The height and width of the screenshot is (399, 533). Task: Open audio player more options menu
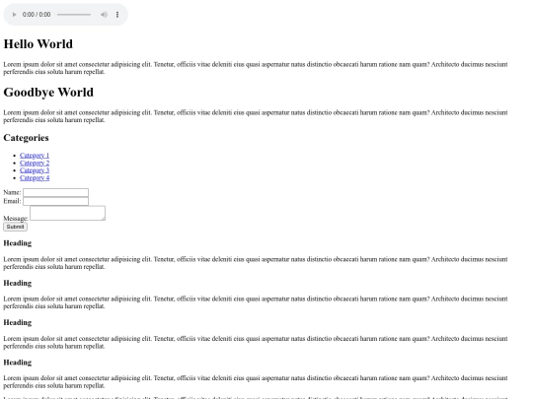point(117,15)
